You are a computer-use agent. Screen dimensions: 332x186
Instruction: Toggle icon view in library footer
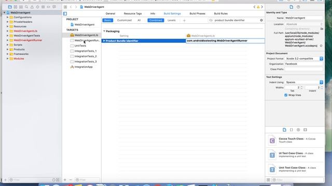pos(268,180)
